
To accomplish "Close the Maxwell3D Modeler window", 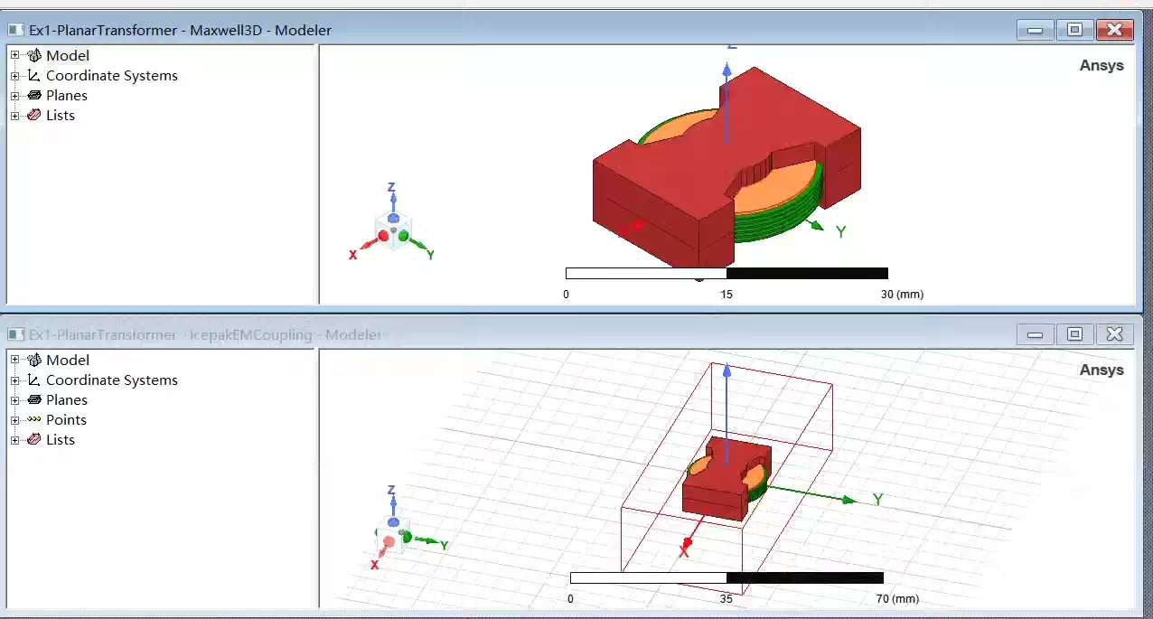I will click(x=1114, y=30).
